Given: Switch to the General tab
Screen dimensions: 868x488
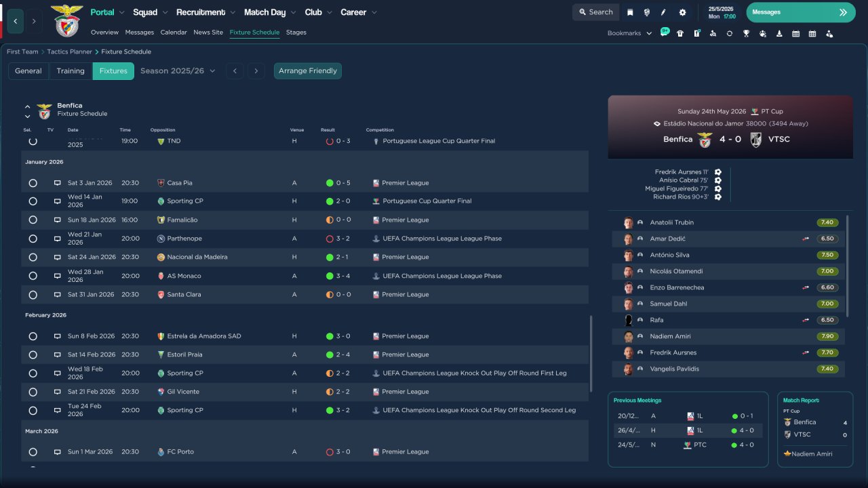Looking at the screenshot, I should point(28,71).
